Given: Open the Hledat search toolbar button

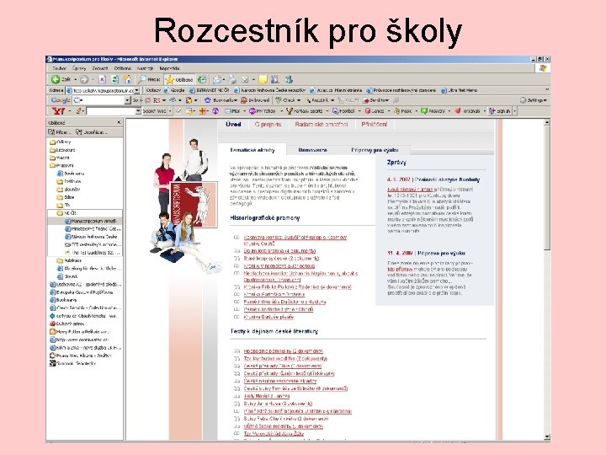Looking at the screenshot, I should [x=149, y=79].
